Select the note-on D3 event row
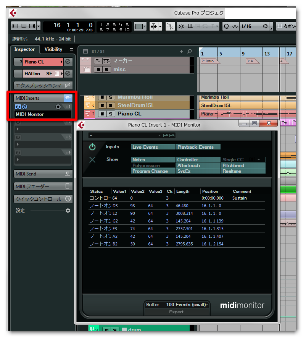The image size is (306, 341). [x=177, y=206]
